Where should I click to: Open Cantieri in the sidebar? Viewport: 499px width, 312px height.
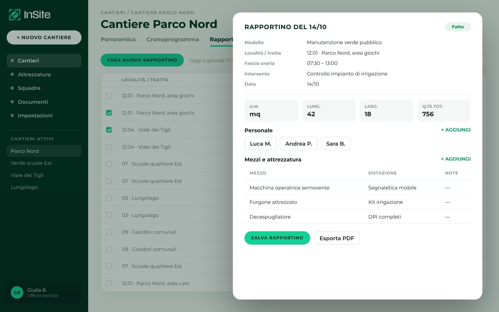pyautogui.click(x=44, y=61)
